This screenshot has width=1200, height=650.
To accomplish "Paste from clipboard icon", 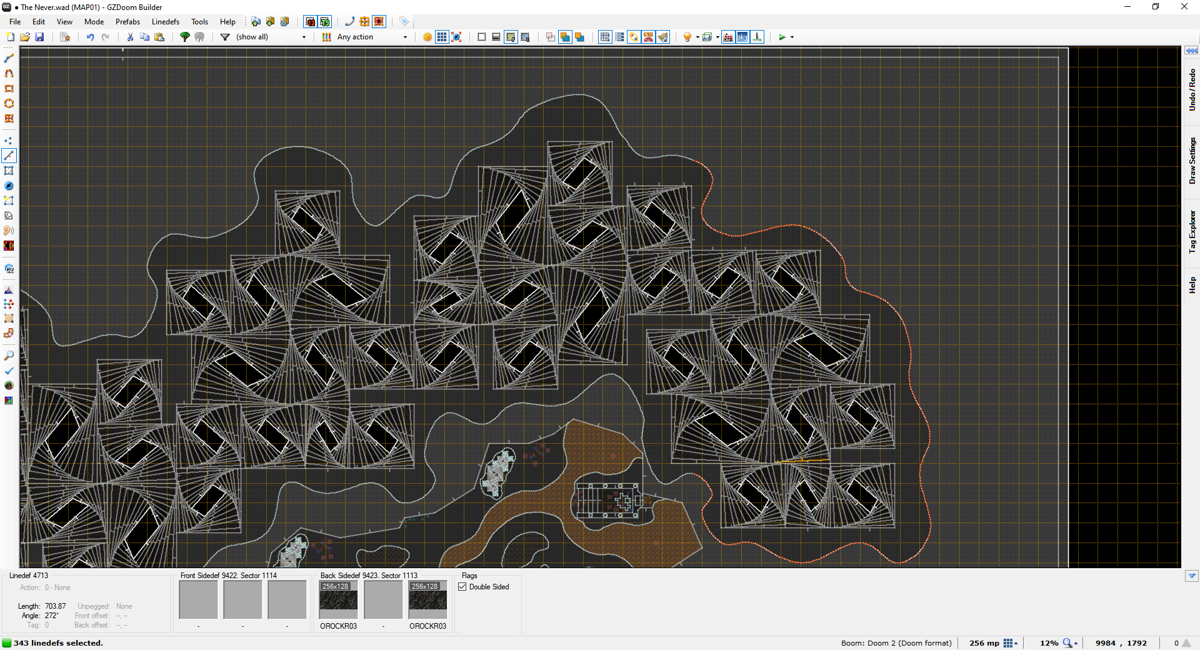I will (x=159, y=37).
